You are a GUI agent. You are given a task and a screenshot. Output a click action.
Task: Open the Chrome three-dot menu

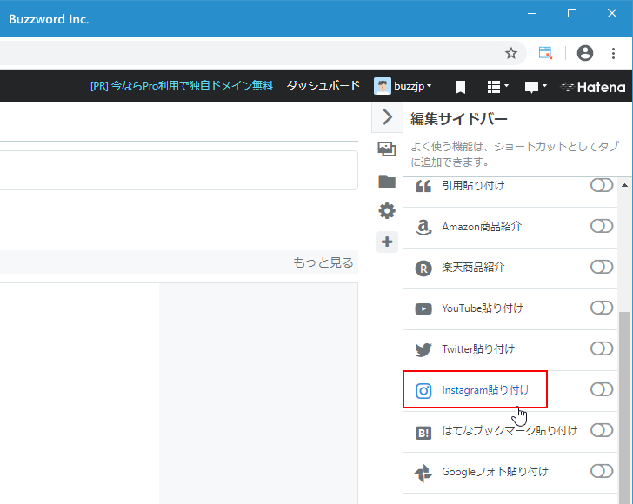pyautogui.click(x=613, y=53)
